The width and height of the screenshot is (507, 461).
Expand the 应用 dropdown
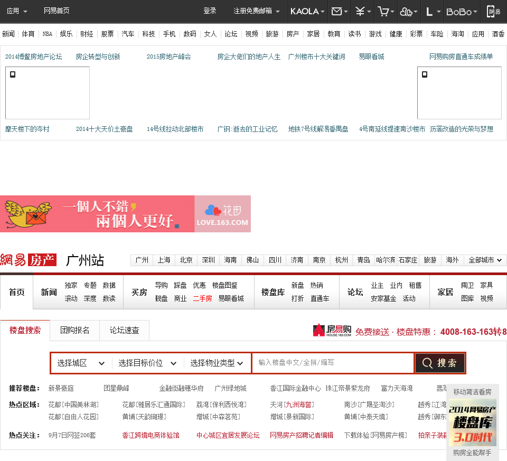(x=17, y=11)
